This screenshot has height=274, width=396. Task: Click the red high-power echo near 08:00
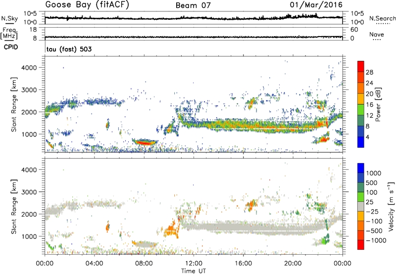tap(145, 143)
